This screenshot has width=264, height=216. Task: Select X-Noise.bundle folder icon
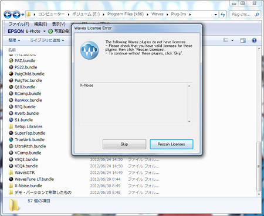(11, 186)
